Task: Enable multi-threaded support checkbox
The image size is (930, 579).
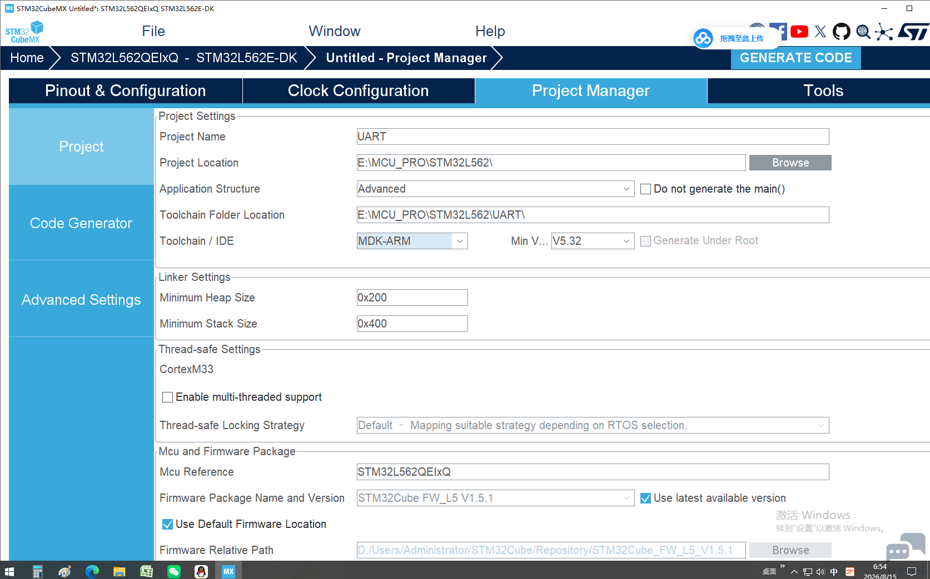Action: [167, 397]
